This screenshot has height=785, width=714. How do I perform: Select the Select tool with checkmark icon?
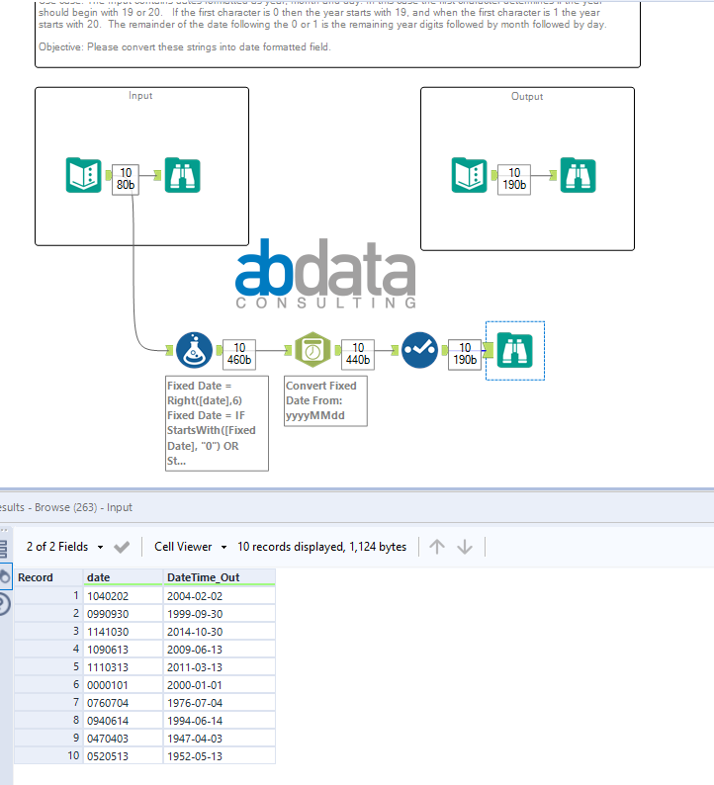(x=419, y=350)
